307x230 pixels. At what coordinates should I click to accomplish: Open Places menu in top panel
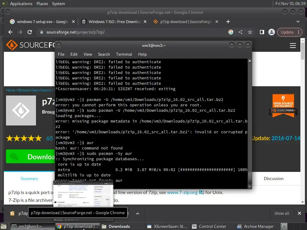click(42, 4)
